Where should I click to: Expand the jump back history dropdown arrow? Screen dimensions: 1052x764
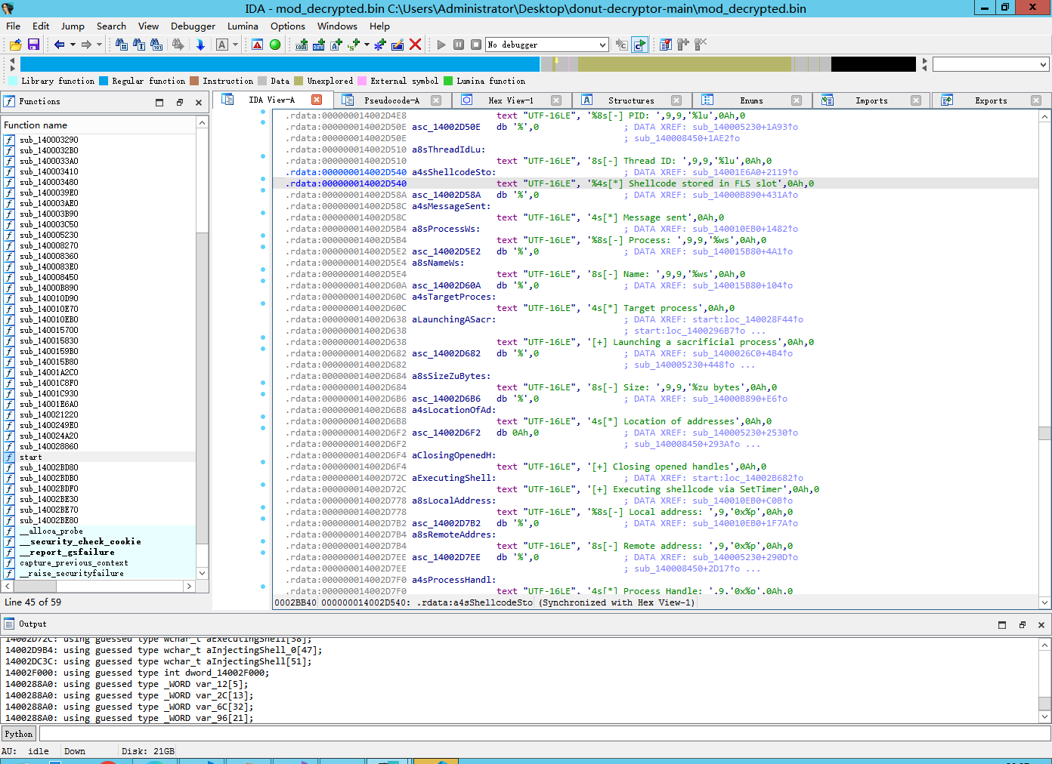point(73,45)
